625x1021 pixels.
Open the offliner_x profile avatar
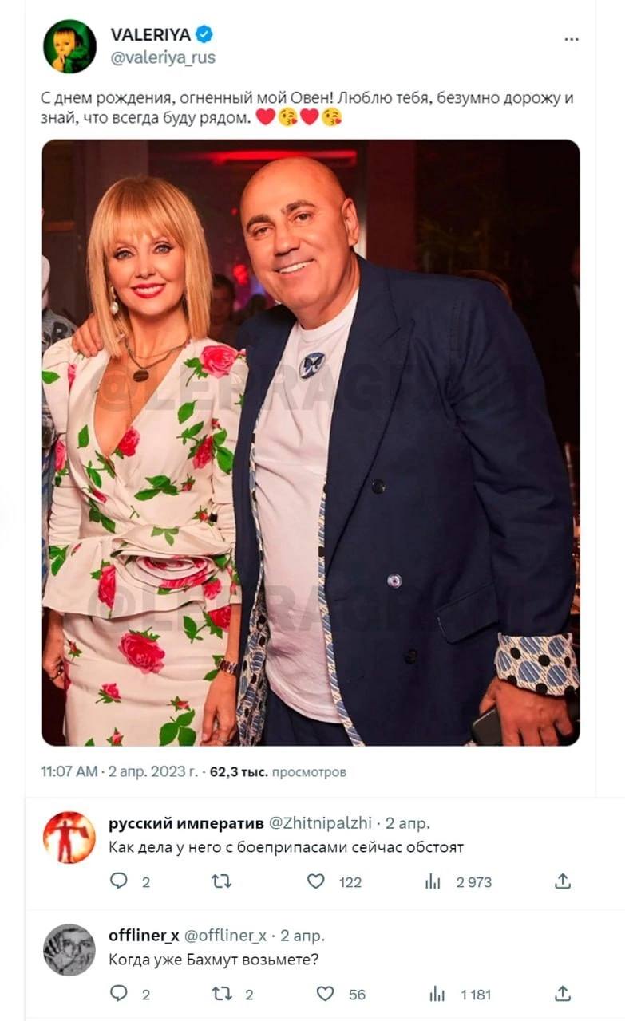[69, 949]
